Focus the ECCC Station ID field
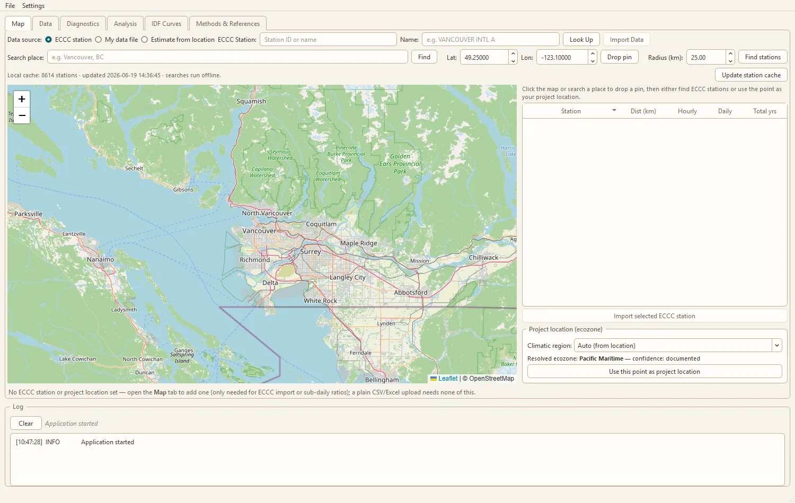This screenshot has width=795, height=503. click(x=328, y=40)
